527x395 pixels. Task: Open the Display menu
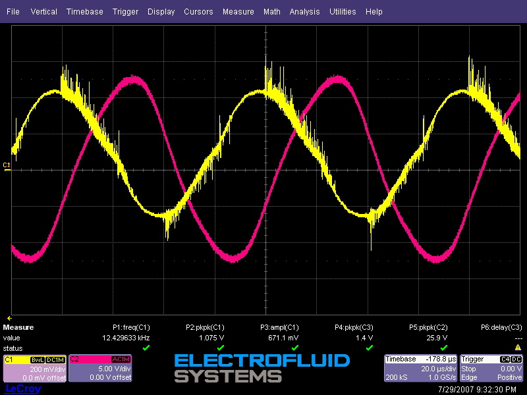tap(161, 11)
